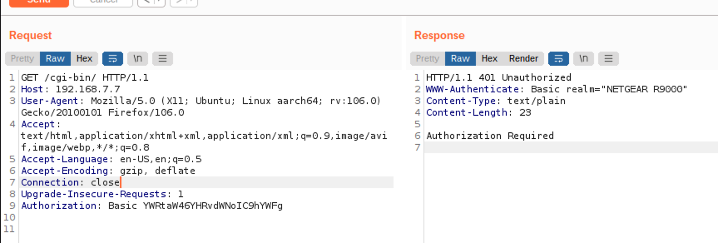Show newline characters in Response panel
This screenshot has width=718, height=243.
tap(584, 59)
